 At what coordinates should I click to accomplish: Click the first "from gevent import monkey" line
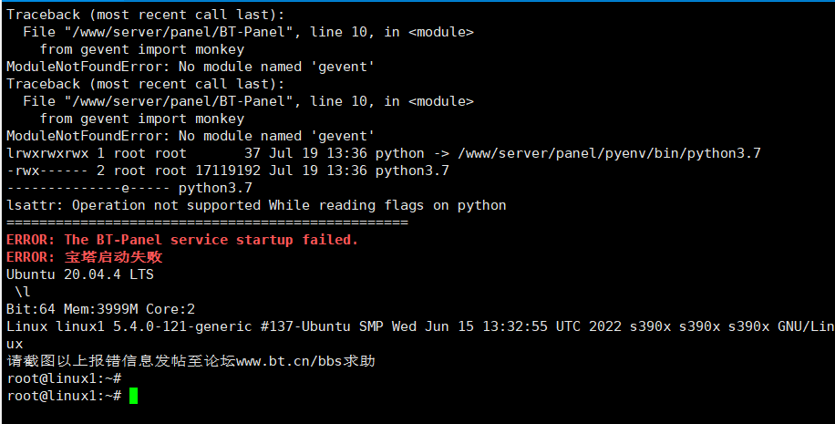[142, 49]
